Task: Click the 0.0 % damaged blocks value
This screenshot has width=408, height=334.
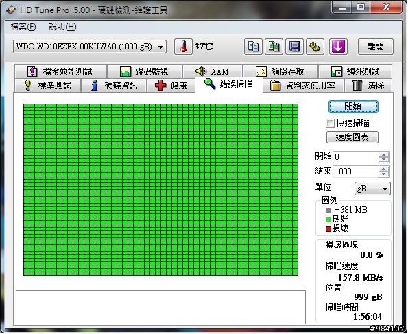Action: [x=371, y=254]
